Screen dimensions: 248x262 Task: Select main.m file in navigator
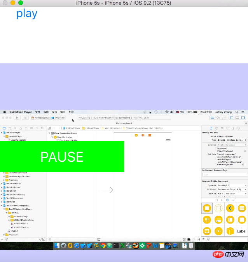[13, 231]
